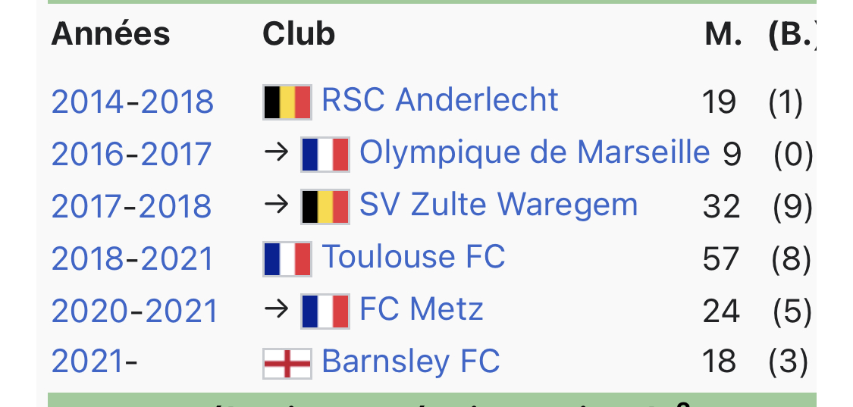
Task: Click the English flag beside Barnsley FC
Action: pos(287,363)
